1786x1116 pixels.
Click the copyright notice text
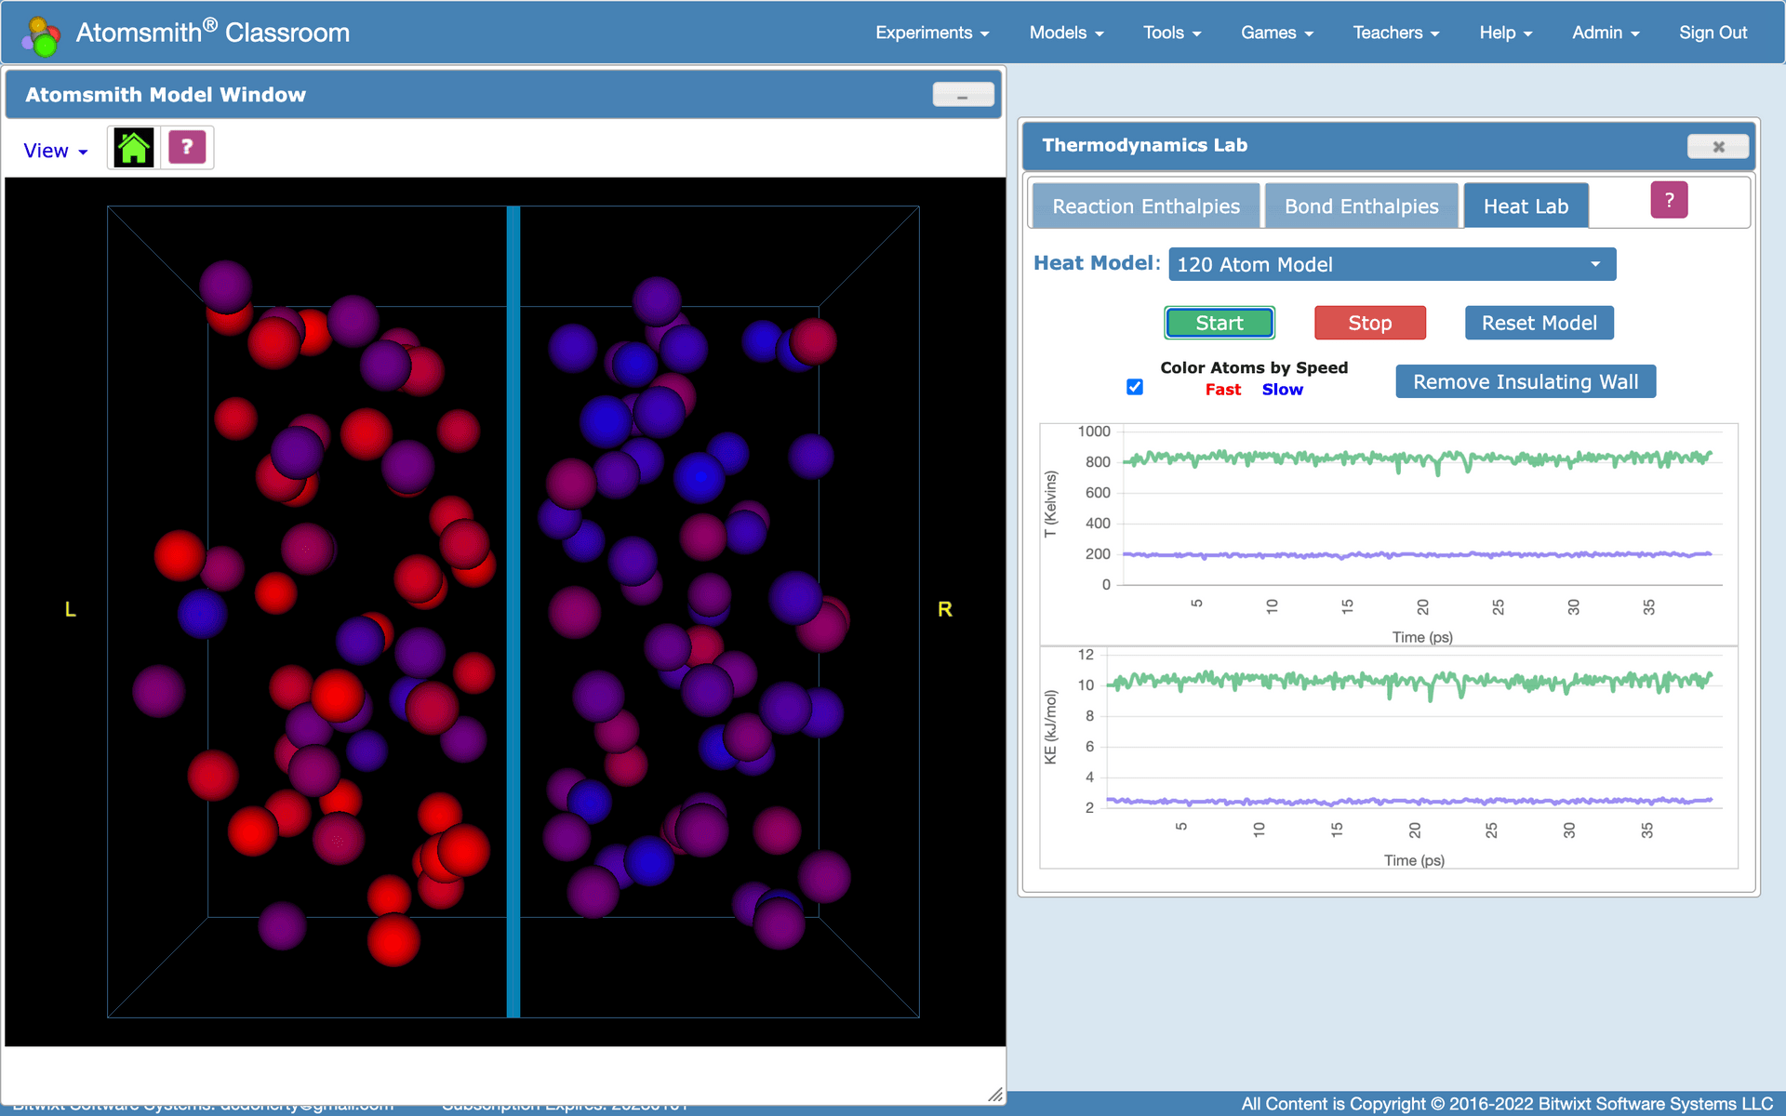pos(1507,1104)
